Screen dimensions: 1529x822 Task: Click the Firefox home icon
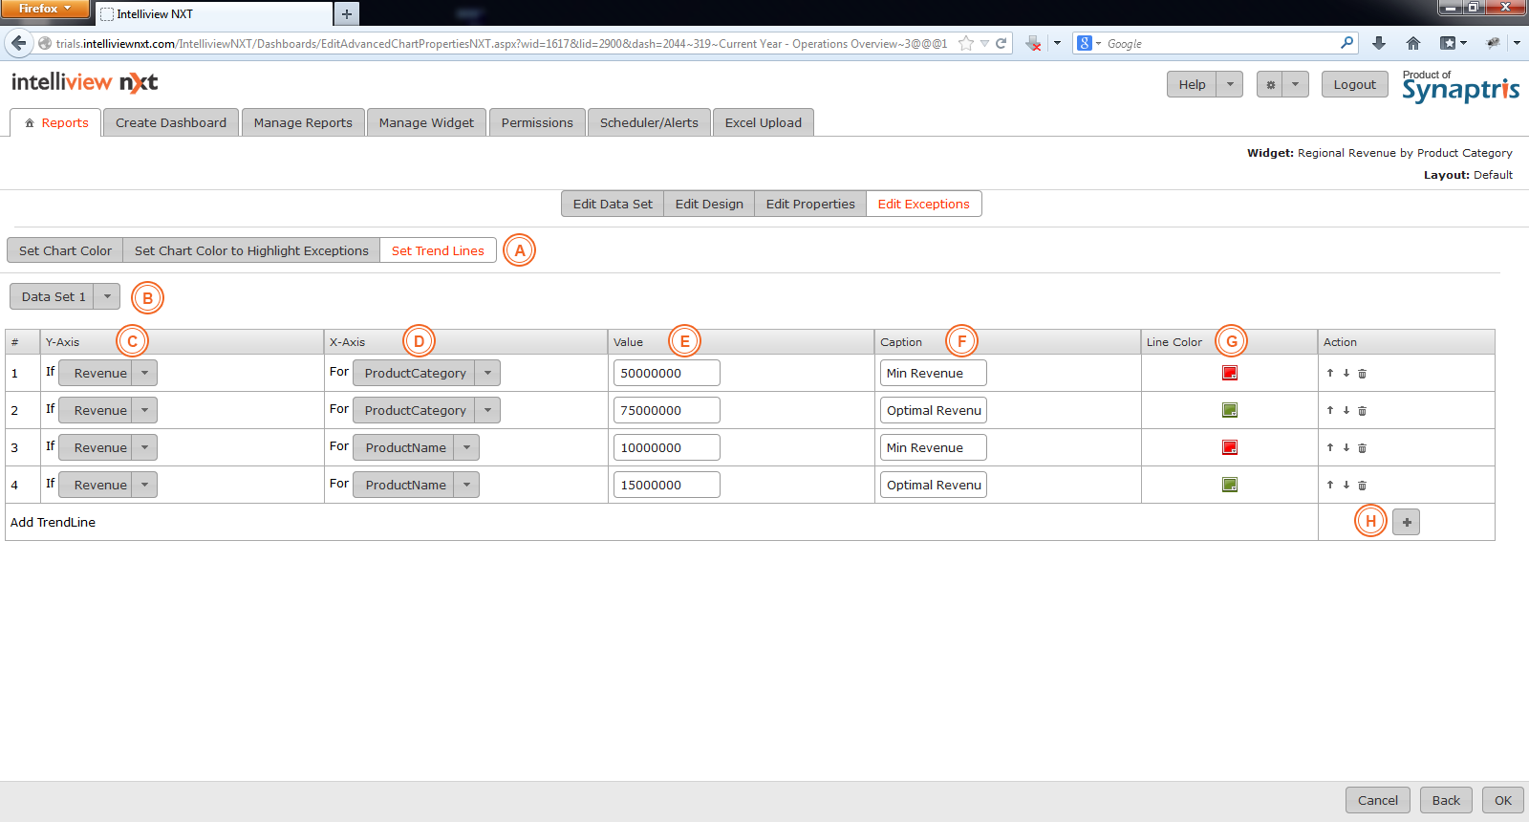pos(1413,43)
